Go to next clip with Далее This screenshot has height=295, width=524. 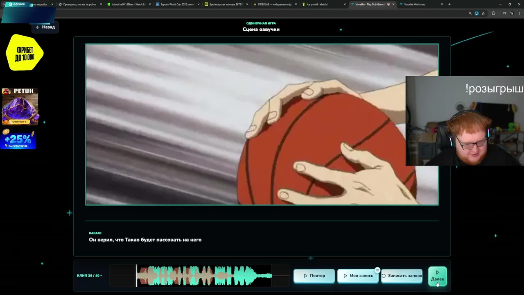click(x=437, y=276)
